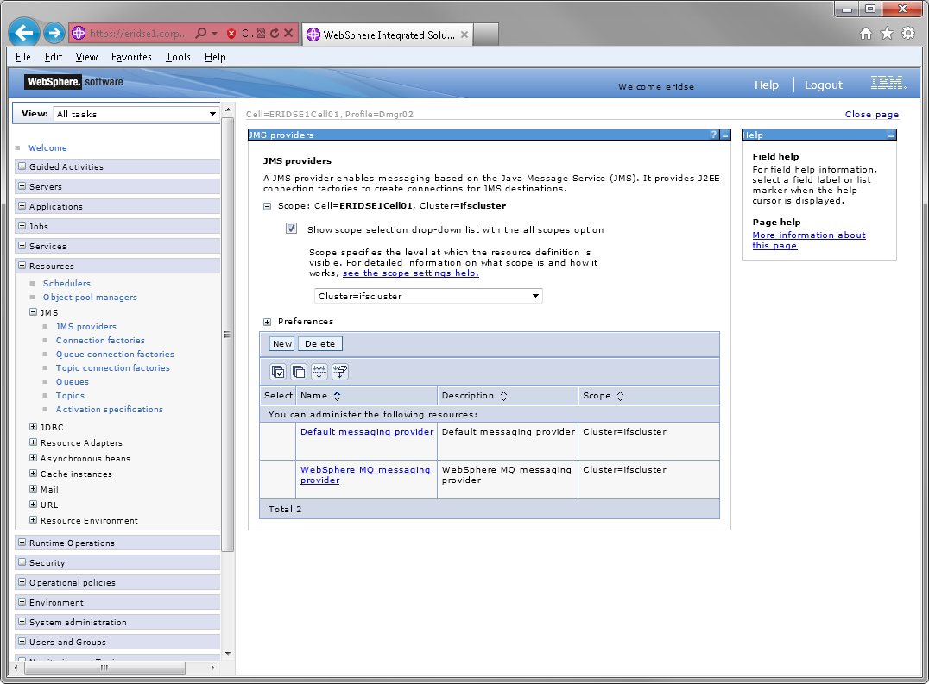The height and width of the screenshot is (684, 929).
Task: Click the New button
Action: pyautogui.click(x=282, y=344)
